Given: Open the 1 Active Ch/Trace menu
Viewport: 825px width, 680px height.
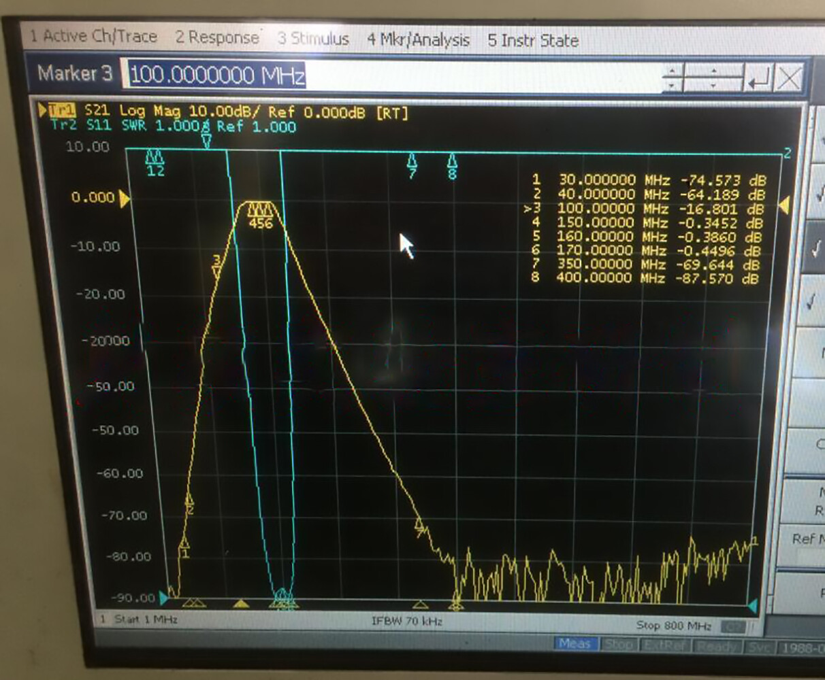Looking at the screenshot, I should point(93,37).
